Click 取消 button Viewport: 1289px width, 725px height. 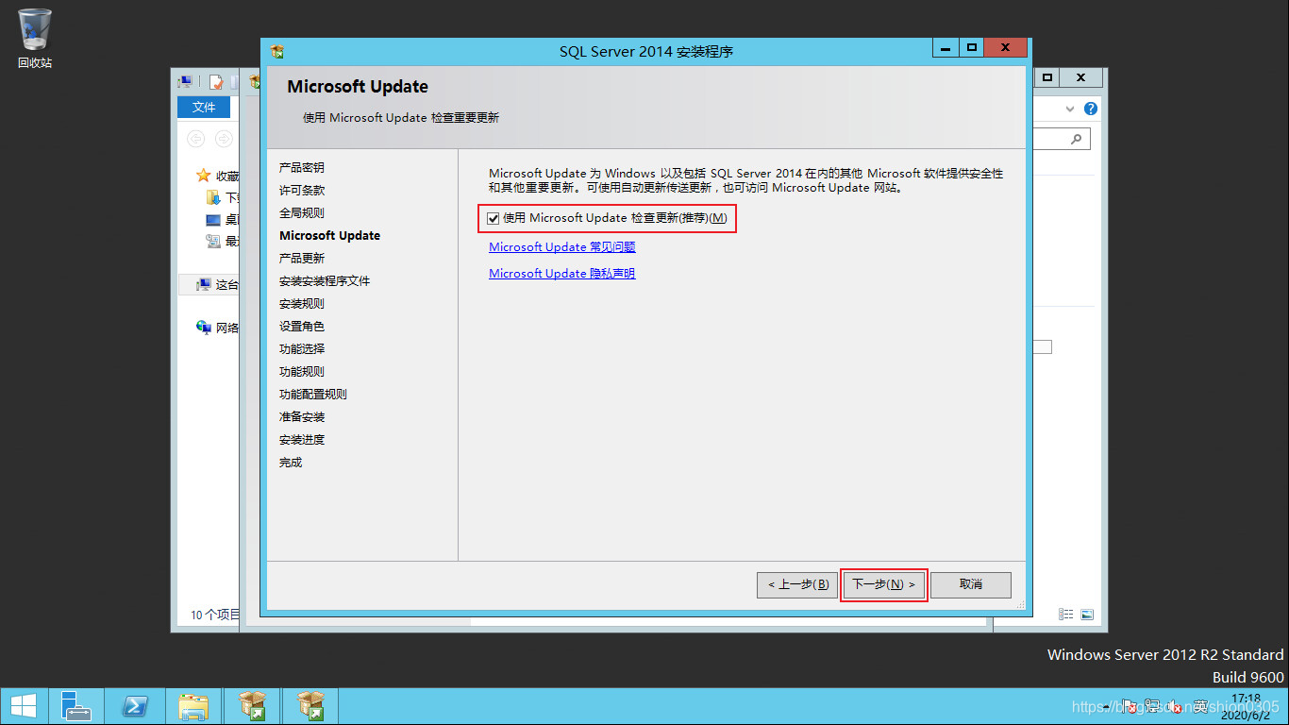pos(971,584)
